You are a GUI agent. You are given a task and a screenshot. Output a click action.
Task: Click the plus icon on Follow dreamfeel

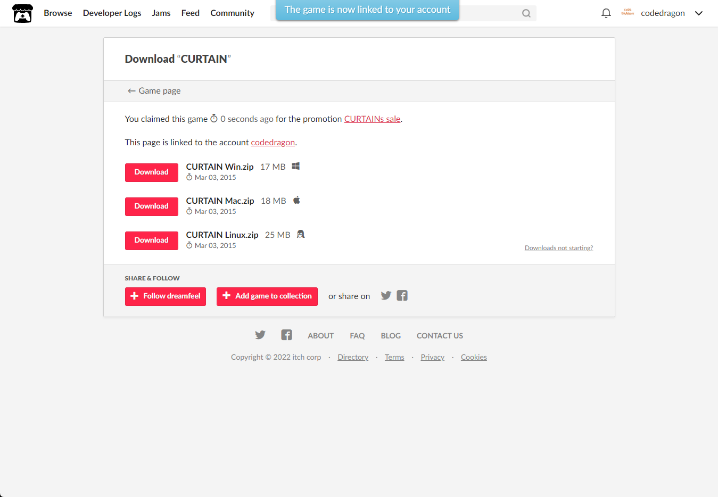point(135,296)
